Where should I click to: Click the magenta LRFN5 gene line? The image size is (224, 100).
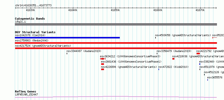point(116,97)
